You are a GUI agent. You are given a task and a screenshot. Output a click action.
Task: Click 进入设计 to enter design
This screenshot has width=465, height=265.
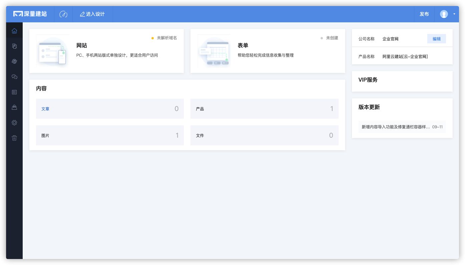92,14
